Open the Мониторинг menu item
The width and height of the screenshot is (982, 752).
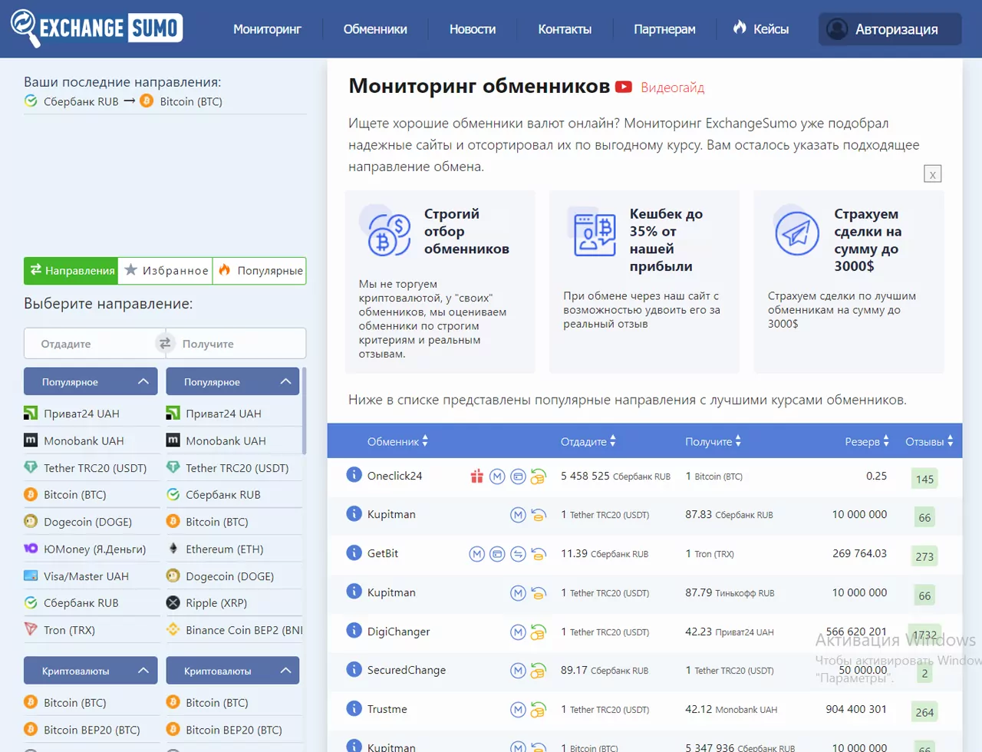[x=267, y=29]
